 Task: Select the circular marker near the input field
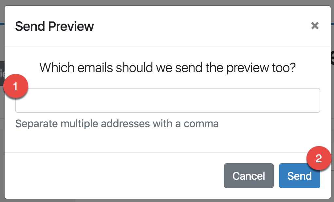click(x=15, y=86)
